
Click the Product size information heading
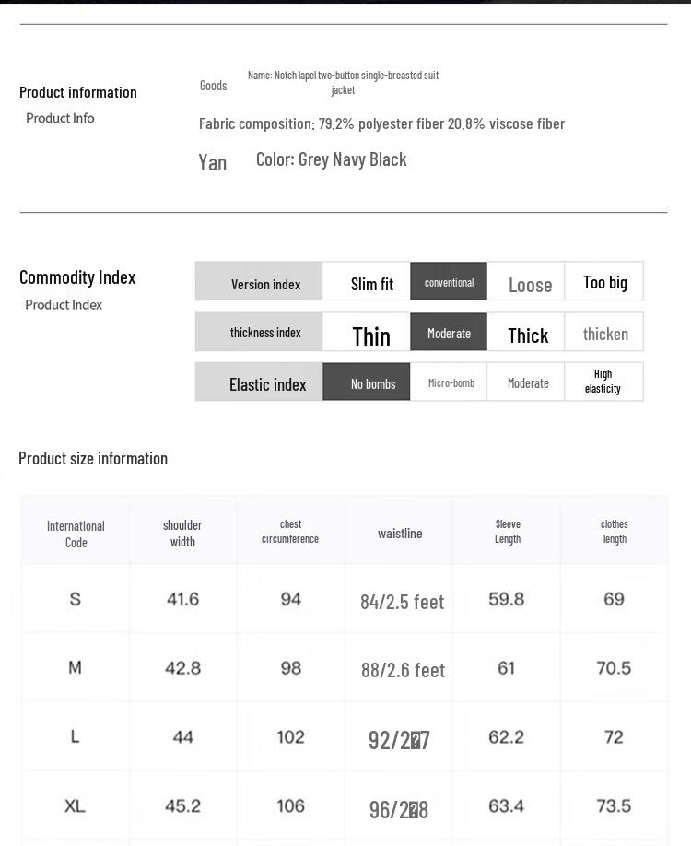pos(93,459)
